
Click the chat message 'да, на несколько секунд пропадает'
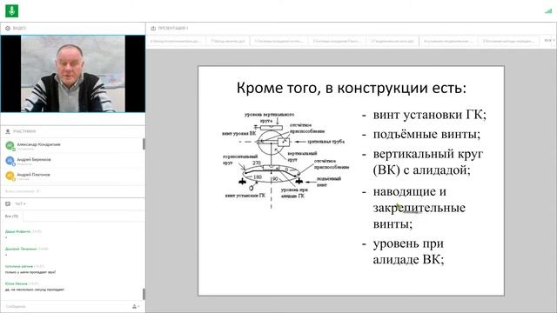[x=35, y=290]
